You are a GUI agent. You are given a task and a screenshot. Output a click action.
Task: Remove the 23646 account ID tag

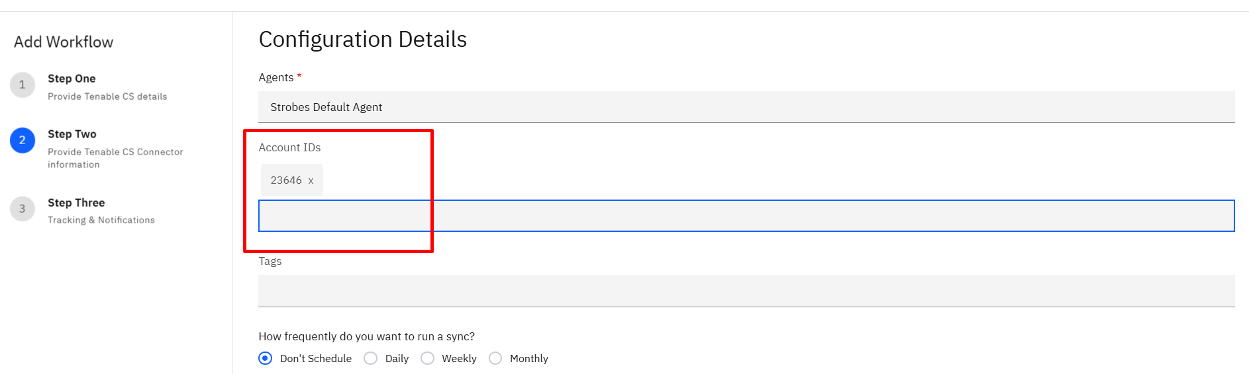point(311,180)
